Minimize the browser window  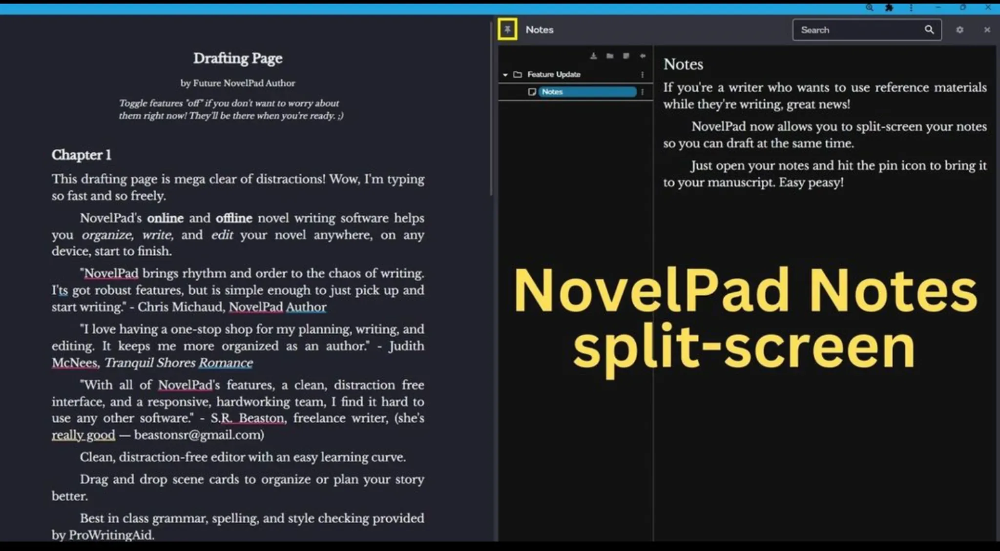pos(938,7)
